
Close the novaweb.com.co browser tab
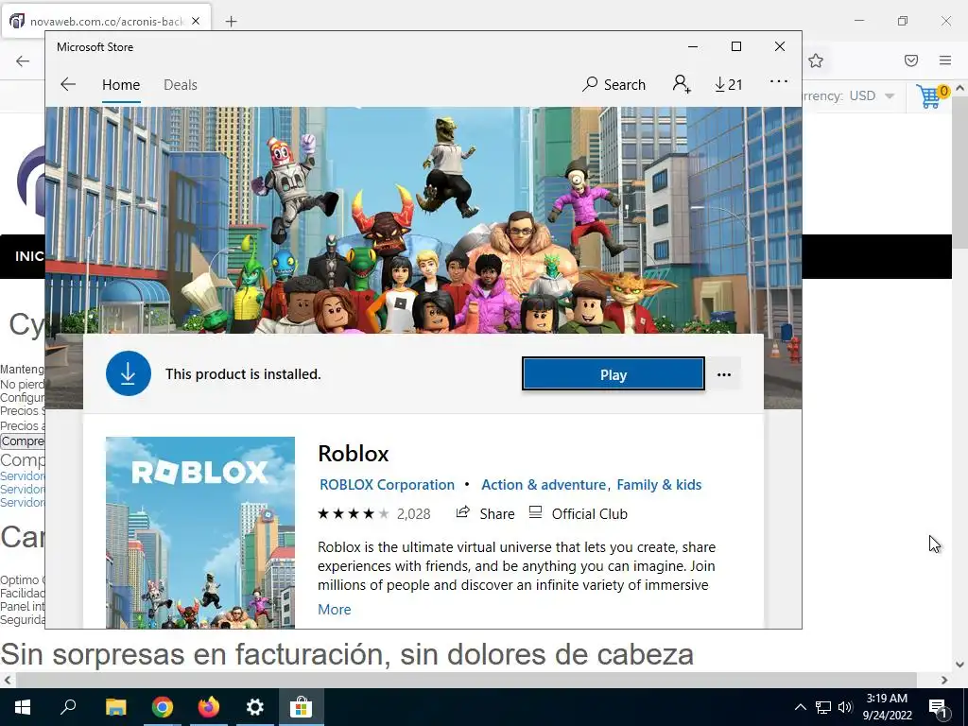click(x=196, y=21)
